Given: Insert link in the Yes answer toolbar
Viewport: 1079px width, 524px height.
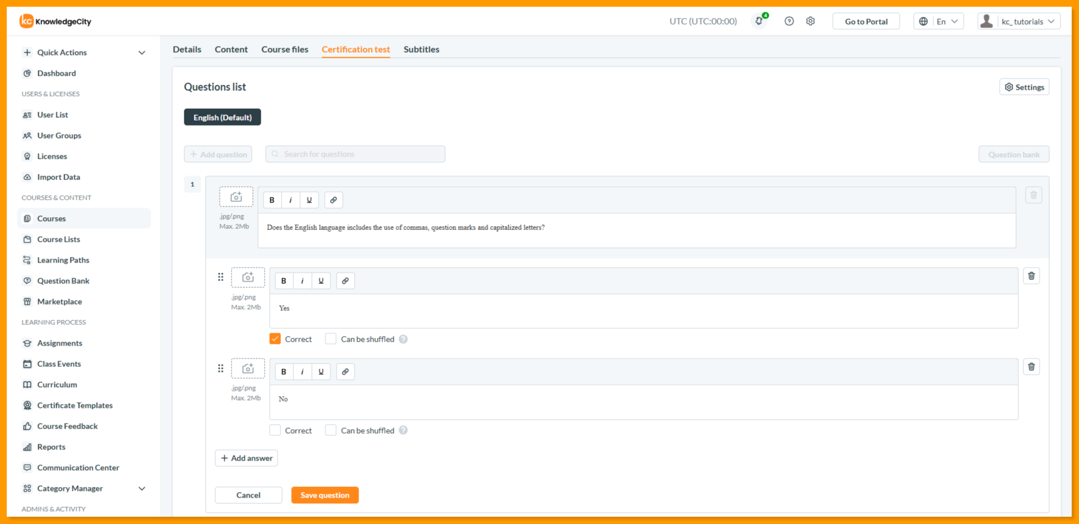Looking at the screenshot, I should coord(345,281).
